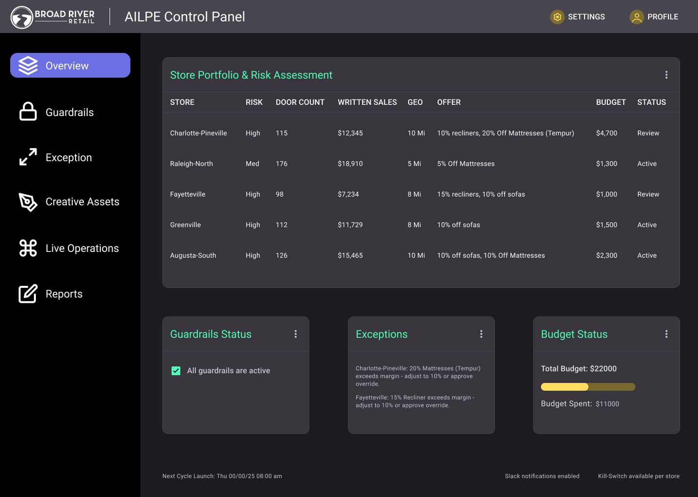Click the Live Operations command icon
This screenshot has width=698, height=497.
28,248
